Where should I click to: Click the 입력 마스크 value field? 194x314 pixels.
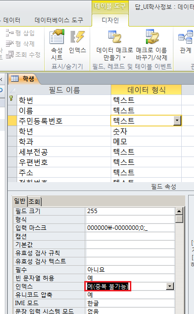click(x=130, y=228)
